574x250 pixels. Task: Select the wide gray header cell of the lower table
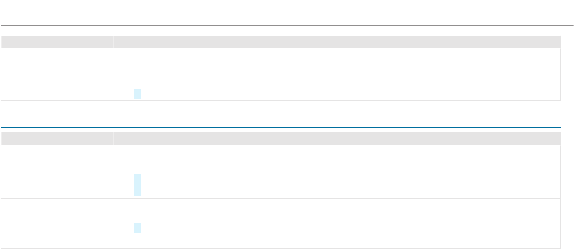click(337, 139)
